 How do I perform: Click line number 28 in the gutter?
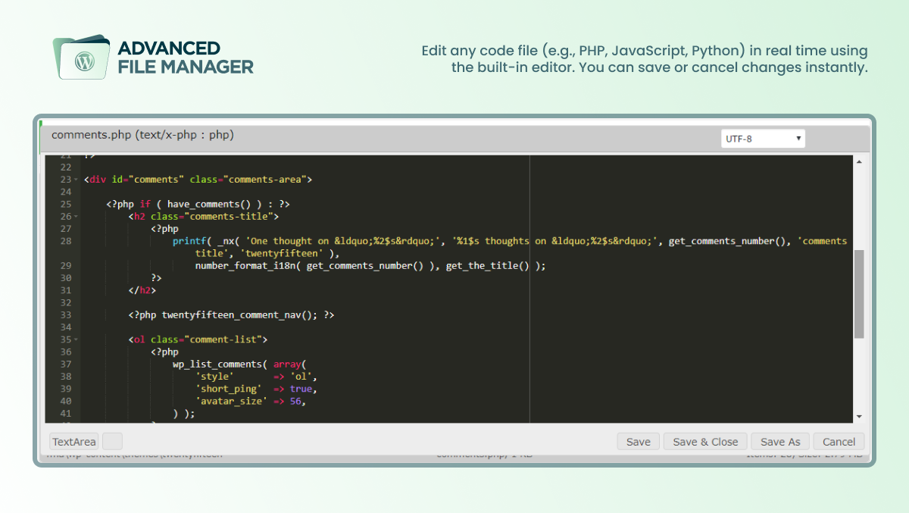[65, 241]
